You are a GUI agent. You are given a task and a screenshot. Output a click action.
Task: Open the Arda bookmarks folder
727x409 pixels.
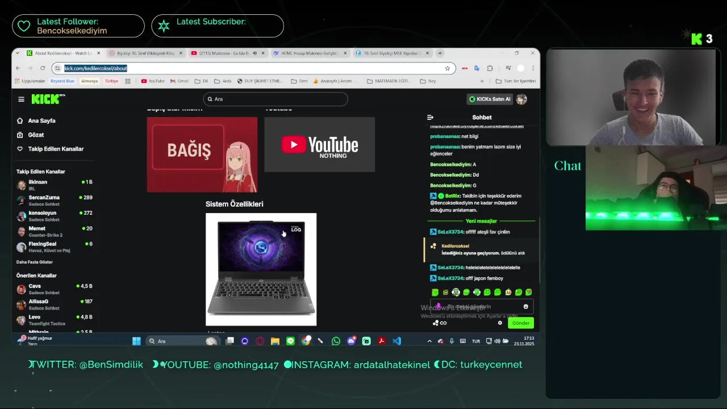pyautogui.click(x=223, y=81)
